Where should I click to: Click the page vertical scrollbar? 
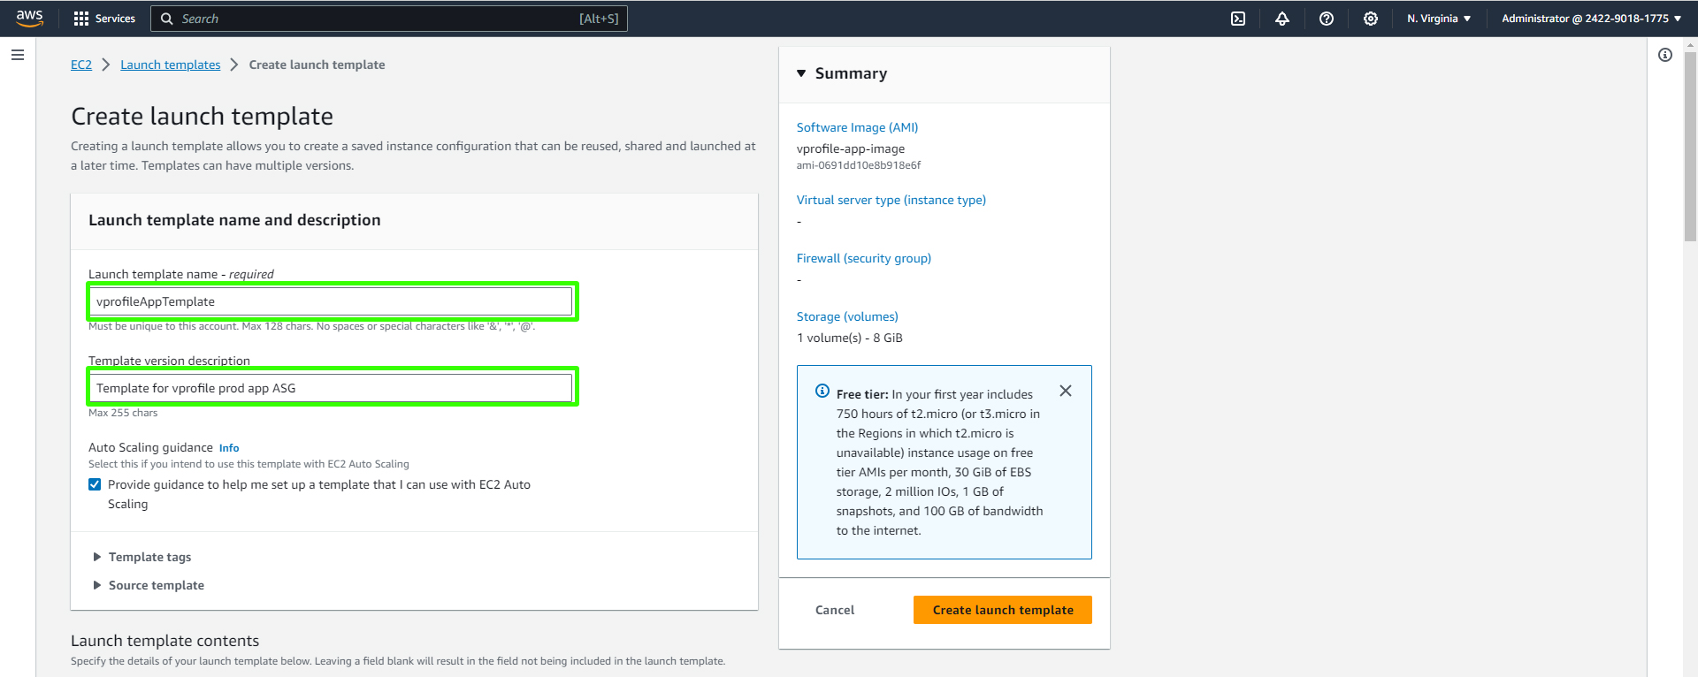[x=1690, y=146]
